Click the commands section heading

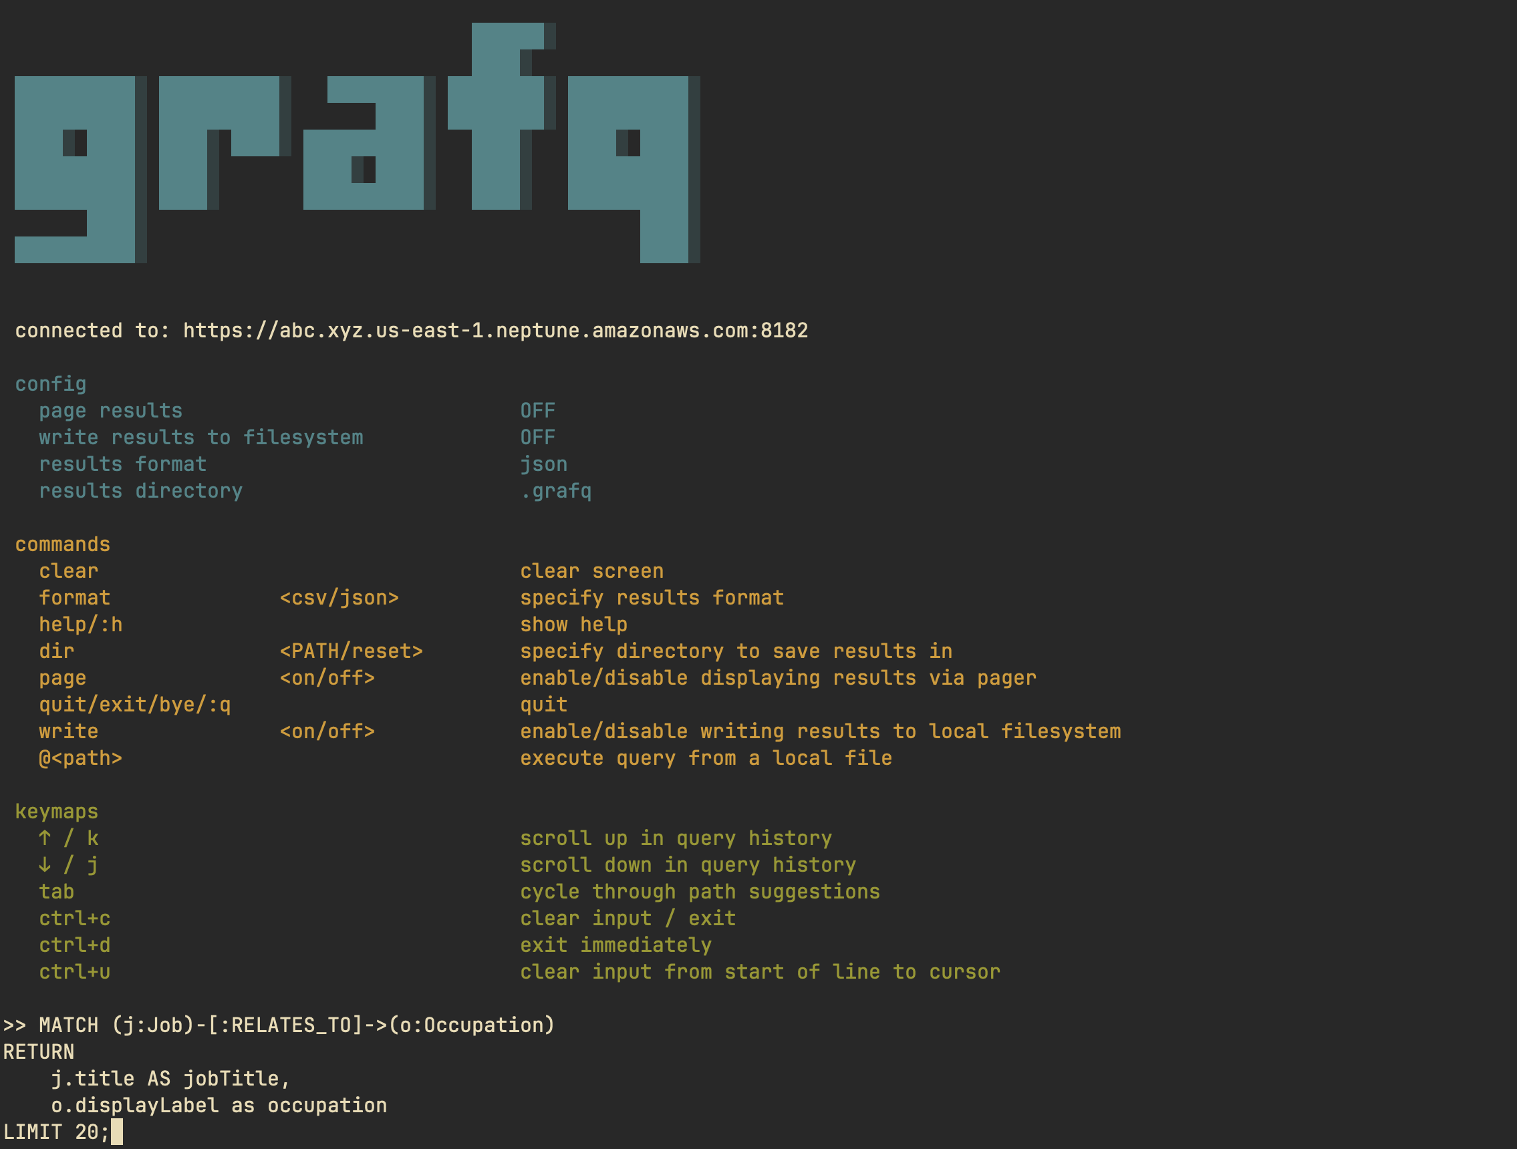62,544
